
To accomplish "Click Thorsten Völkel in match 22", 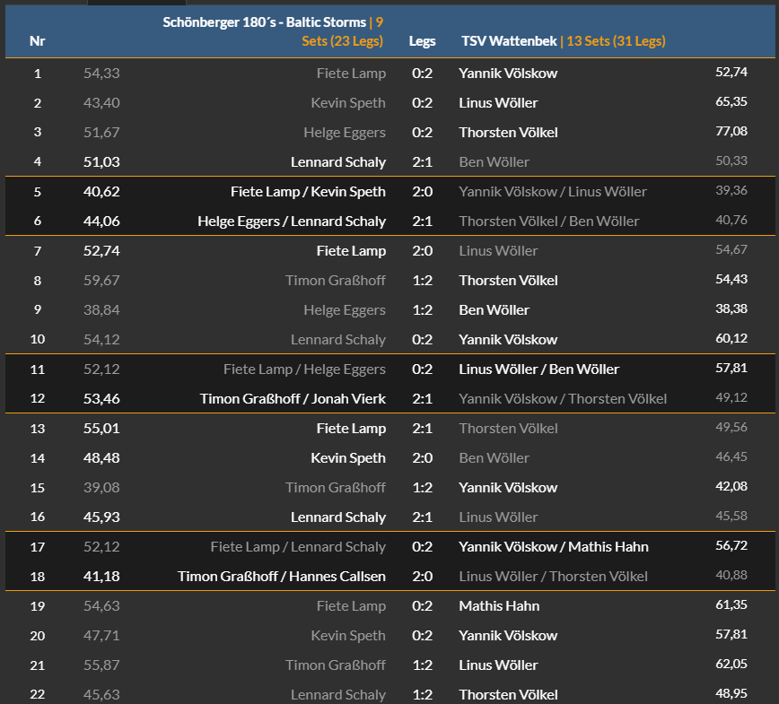I will (x=508, y=695).
